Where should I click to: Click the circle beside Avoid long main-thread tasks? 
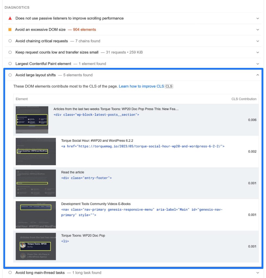tap(10, 273)
